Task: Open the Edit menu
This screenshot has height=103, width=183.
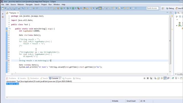Action: coord(7,5)
